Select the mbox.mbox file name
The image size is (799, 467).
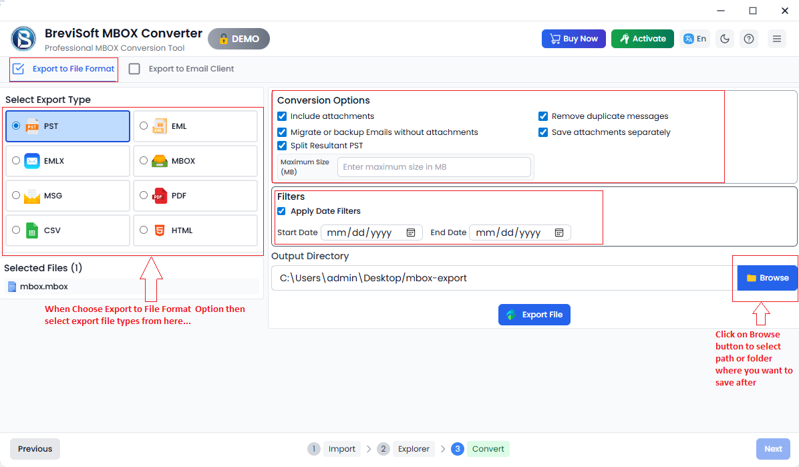coord(44,287)
